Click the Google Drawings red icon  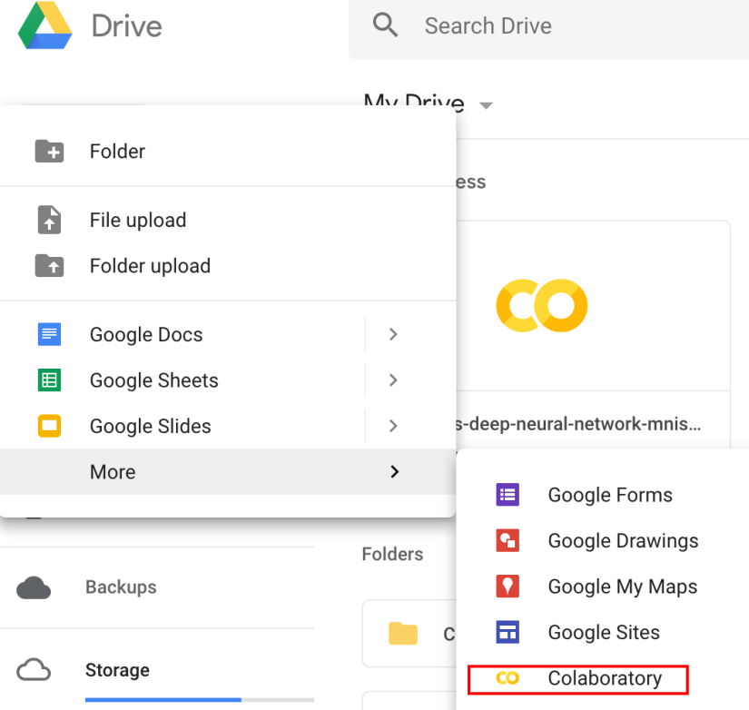pos(508,541)
